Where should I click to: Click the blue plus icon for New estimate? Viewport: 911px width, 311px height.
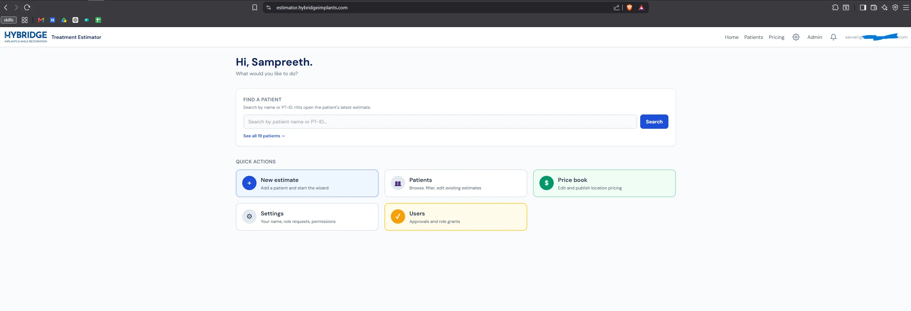(x=249, y=183)
